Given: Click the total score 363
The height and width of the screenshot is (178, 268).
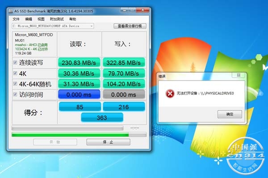Looking at the screenshot, I should 102,117.
